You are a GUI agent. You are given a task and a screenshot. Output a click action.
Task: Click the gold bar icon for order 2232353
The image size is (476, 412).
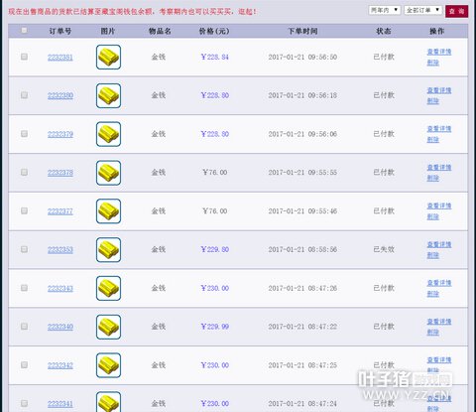point(108,249)
